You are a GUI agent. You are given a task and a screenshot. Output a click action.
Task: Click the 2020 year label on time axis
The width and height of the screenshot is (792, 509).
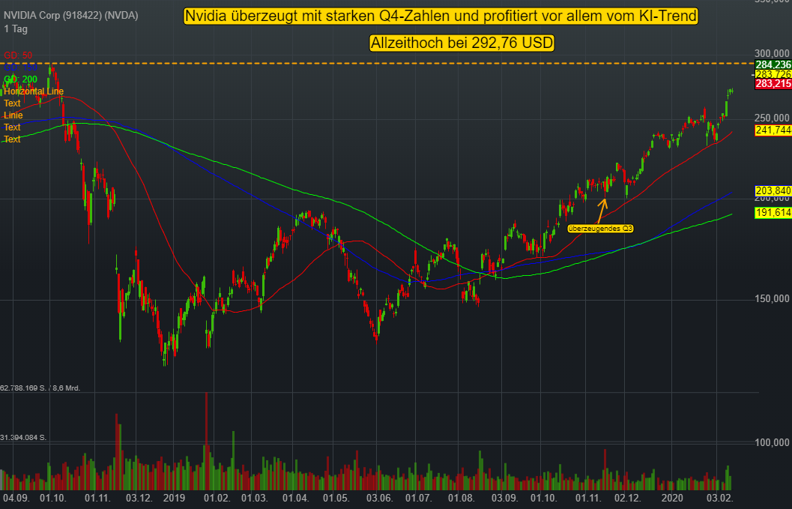672,498
